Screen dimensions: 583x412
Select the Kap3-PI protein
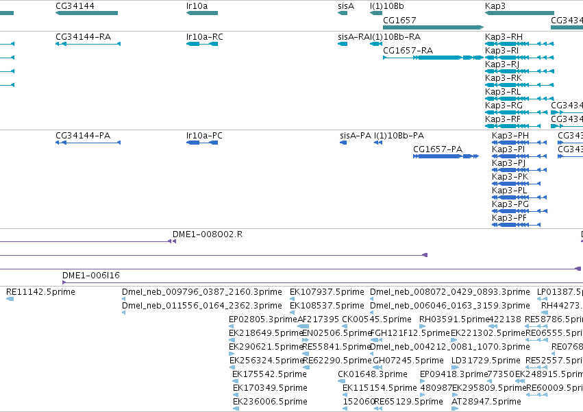(519, 156)
